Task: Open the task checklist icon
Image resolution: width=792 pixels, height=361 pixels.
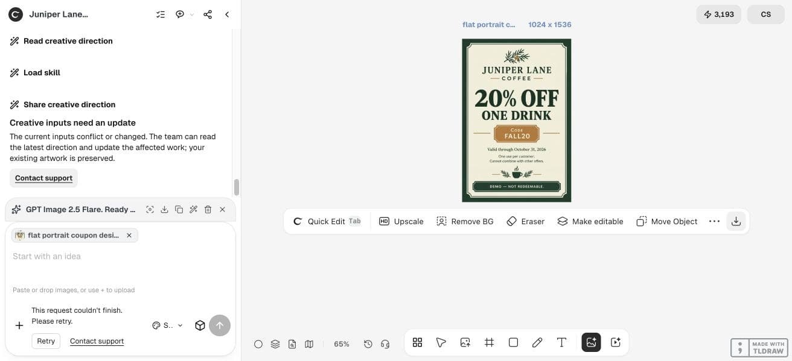Action: point(161,14)
